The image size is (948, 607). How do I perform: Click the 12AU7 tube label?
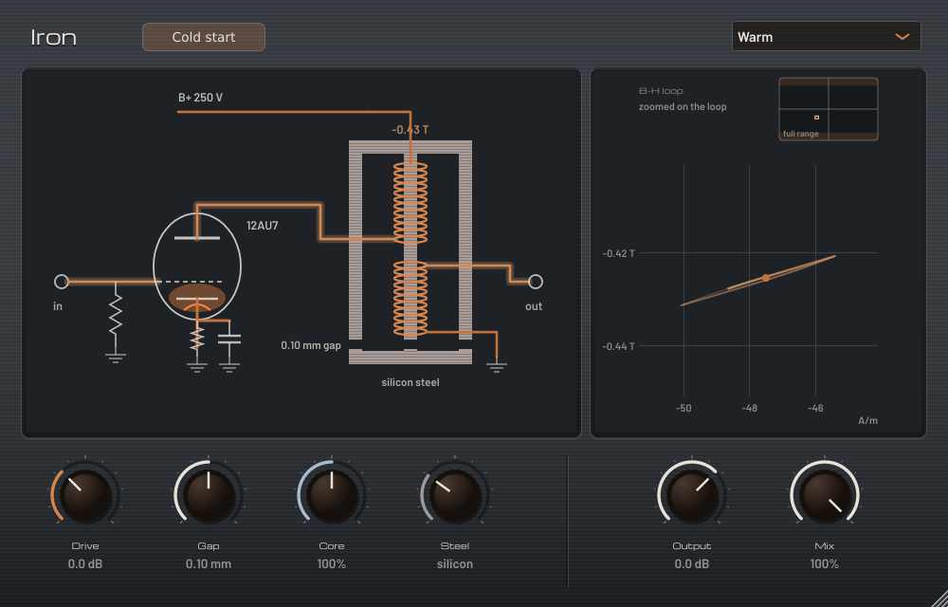click(263, 226)
